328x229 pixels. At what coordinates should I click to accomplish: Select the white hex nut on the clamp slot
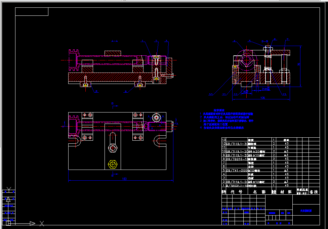point(113,148)
